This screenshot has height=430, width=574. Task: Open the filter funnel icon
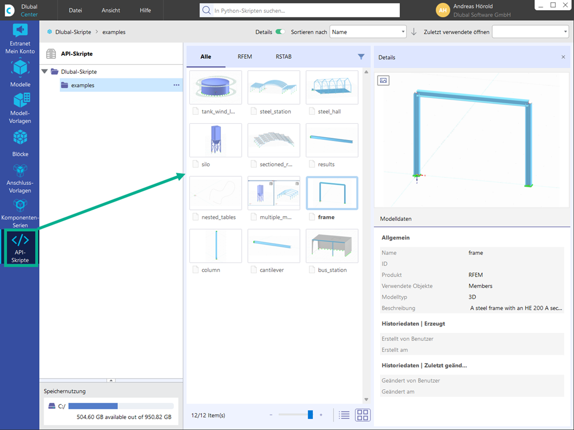click(x=361, y=57)
